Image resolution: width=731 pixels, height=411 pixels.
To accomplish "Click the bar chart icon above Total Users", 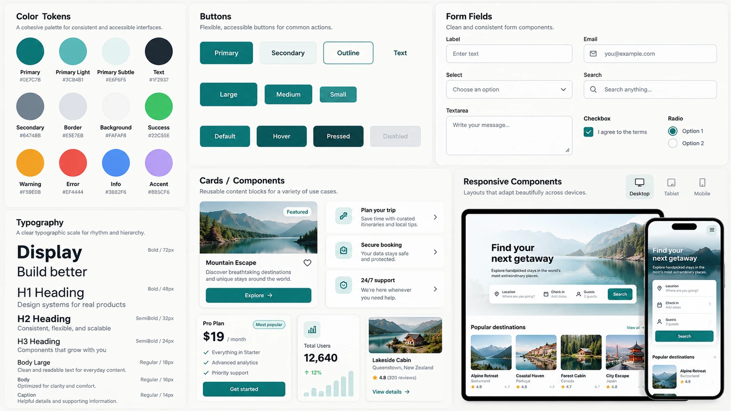I will (312, 329).
